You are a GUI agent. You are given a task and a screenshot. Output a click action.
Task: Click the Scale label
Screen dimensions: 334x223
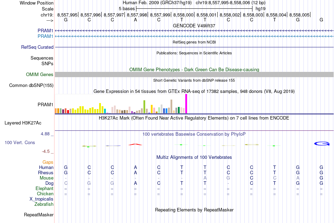coord(47,9)
